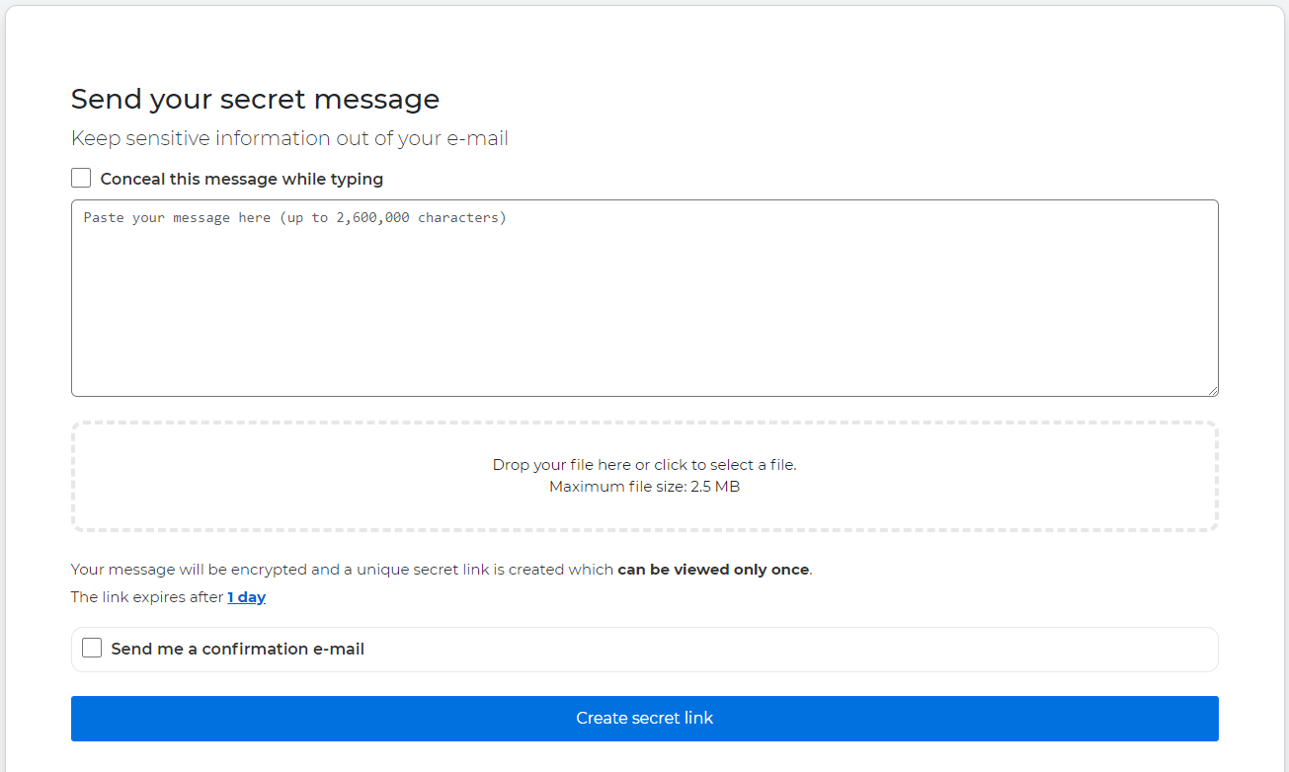This screenshot has height=772, width=1289.
Task: Click empty space in the confirmation e-mail row
Action: click(790, 650)
